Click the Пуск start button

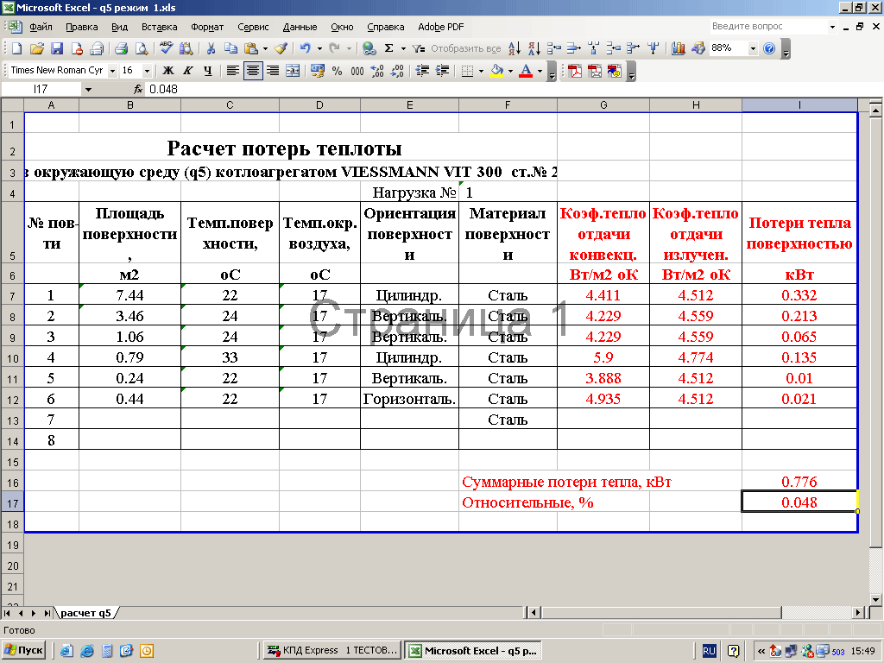[24, 650]
